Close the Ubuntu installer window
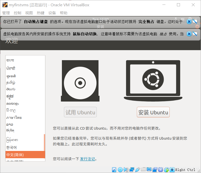201x173 pixels. point(197,27)
